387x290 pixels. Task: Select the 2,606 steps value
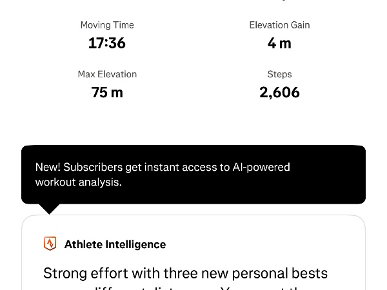pos(279,92)
